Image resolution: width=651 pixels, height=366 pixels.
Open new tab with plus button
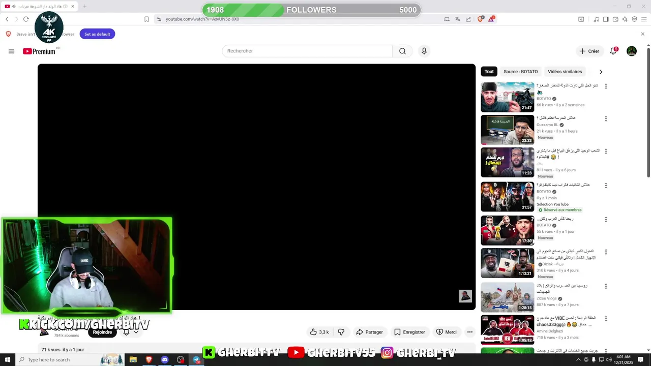tap(84, 6)
